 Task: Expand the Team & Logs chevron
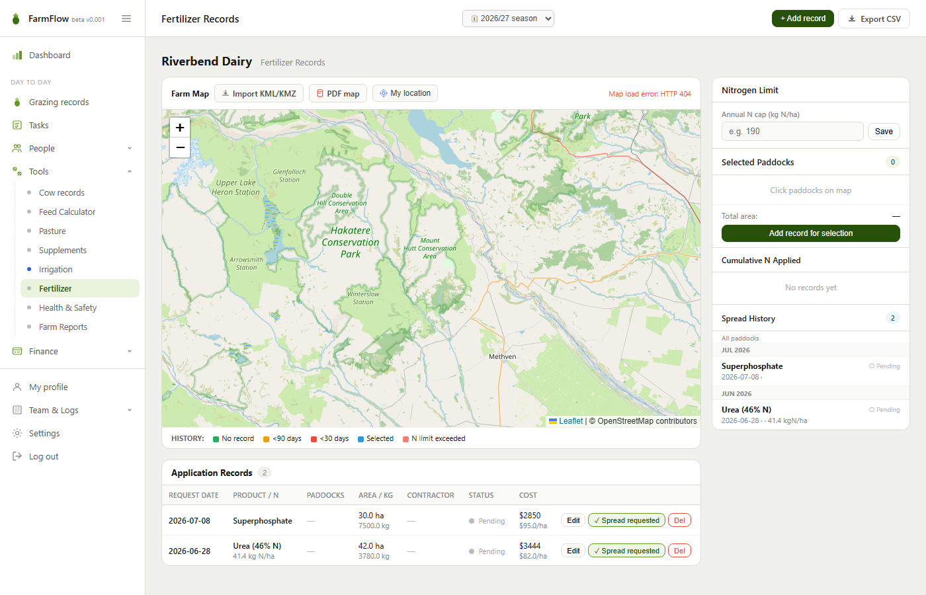130,411
